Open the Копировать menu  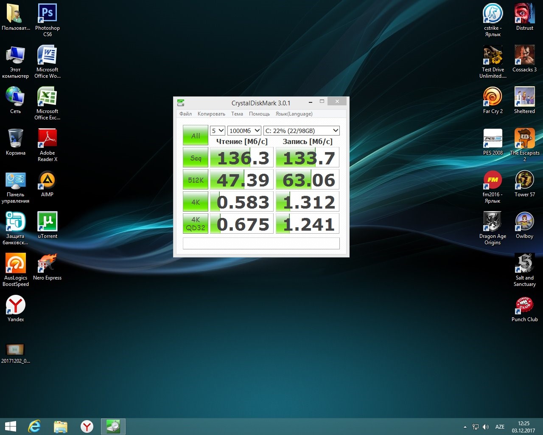pos(211,114)
